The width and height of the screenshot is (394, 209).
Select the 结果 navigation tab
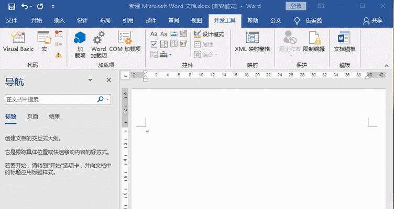coord(54,117)
